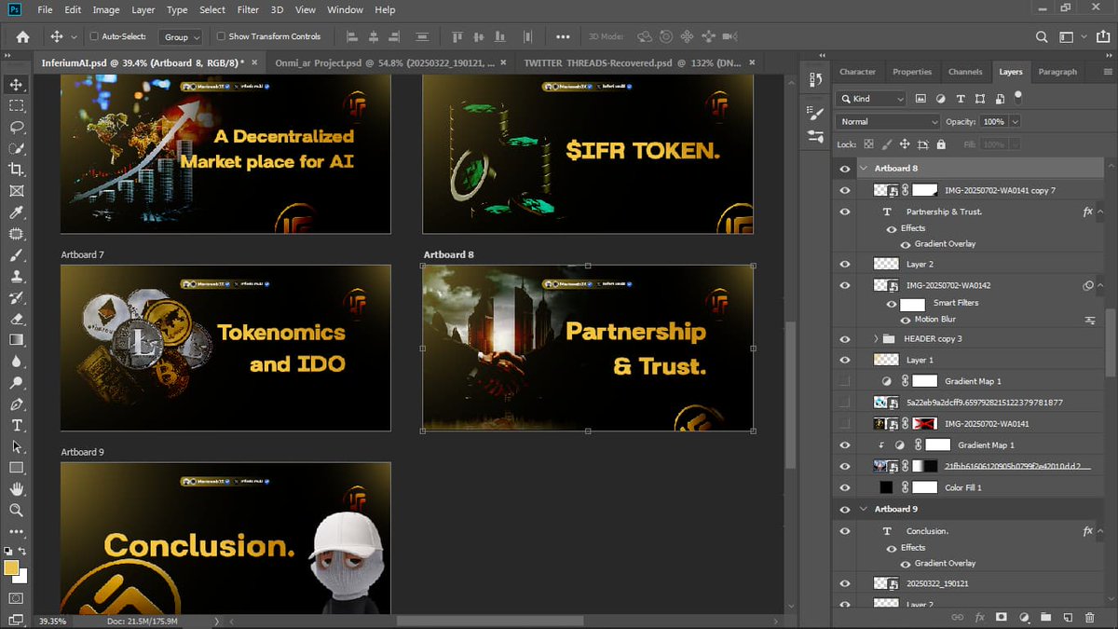Viewport: 1118px width, 629px height.
Task: Select the Lasso tool
Action: click(x=16, y=127)
